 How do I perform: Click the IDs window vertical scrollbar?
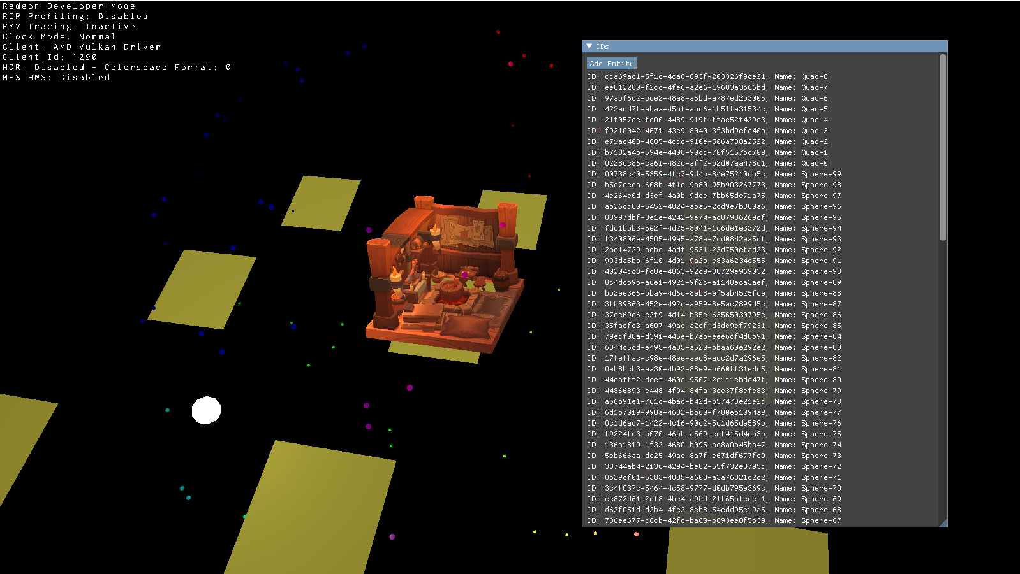(x=943, y=147)
